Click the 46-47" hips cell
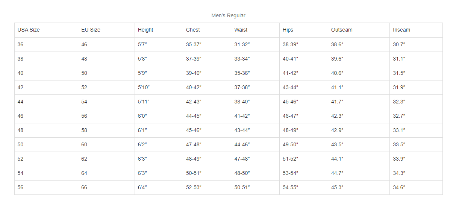462x208 pixels. 290,116
